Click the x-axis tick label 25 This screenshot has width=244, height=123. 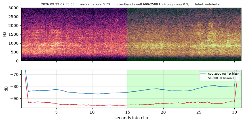coord(199,112)
